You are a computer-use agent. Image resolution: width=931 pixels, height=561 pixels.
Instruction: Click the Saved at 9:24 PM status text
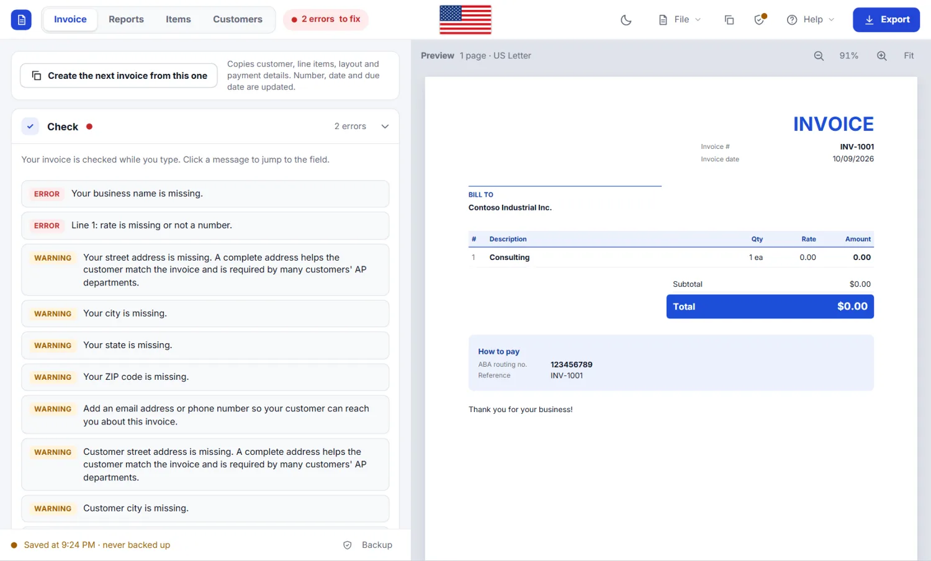[x=97, y=545]
